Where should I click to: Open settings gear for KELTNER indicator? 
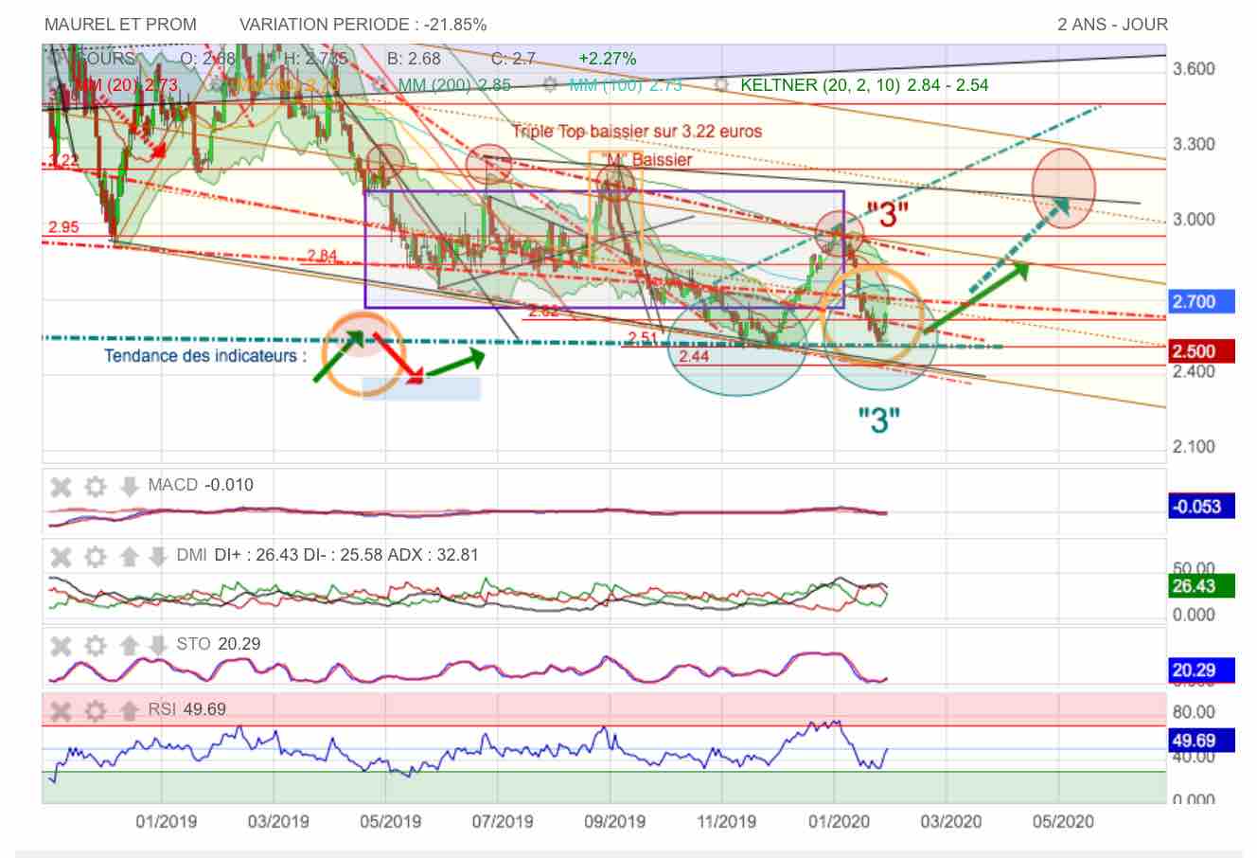click(722, 84)
